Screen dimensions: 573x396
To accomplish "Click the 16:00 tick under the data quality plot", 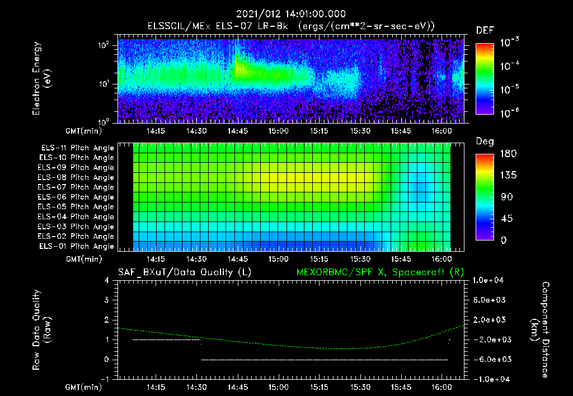I will click(x=442, y=387).
